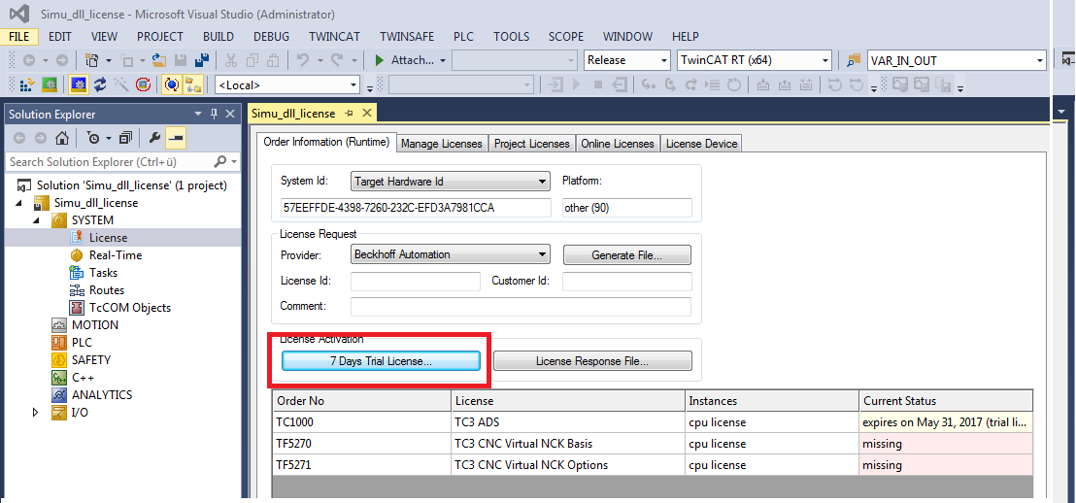The height and width of the screenshot is (503, 1076).
Task: Click the Pending Changes Filter clock icon
Action: click(x=92, y=138)
